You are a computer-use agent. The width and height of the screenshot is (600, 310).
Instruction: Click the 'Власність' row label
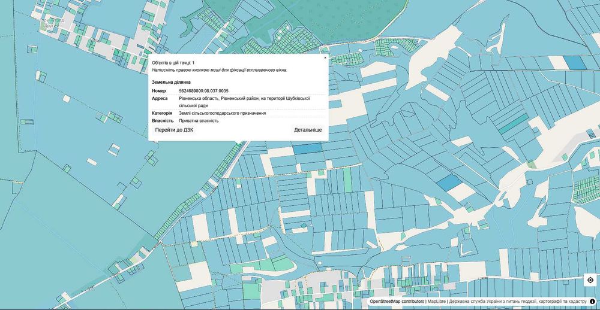(x=163, y=121)
